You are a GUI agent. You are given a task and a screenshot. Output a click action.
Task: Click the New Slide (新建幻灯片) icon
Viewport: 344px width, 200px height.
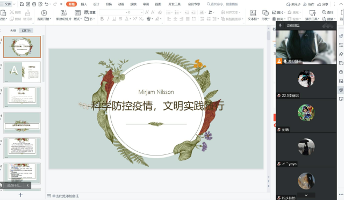63,13
